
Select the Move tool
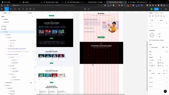pyautogui.click(x=6, y=9)
